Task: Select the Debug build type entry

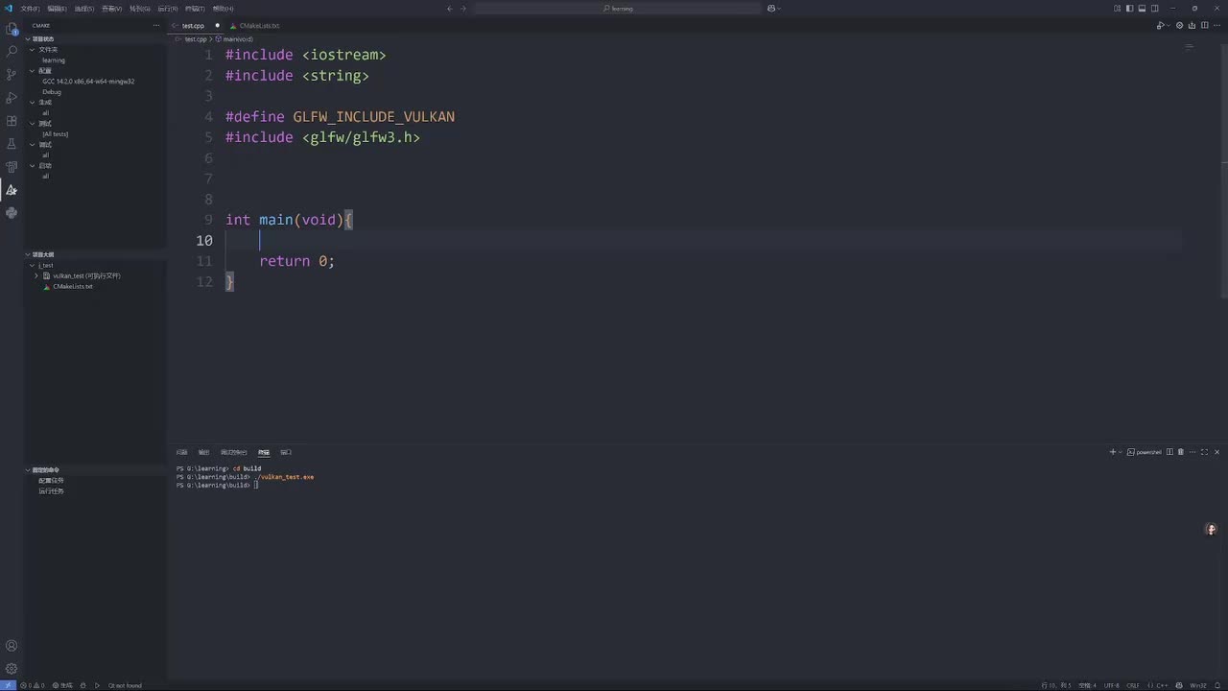Action: coord(52,92)
